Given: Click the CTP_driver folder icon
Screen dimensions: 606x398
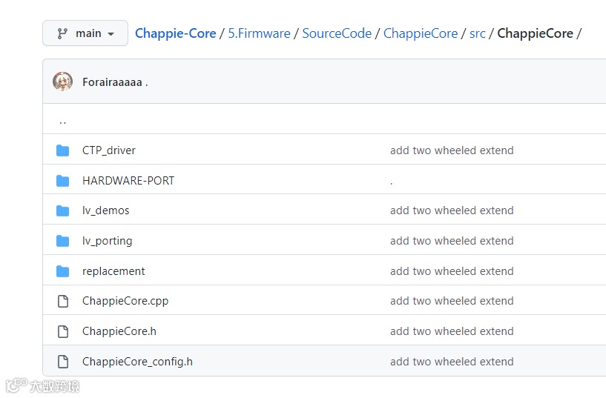Looking at the screenshot, I should [63, 150].
